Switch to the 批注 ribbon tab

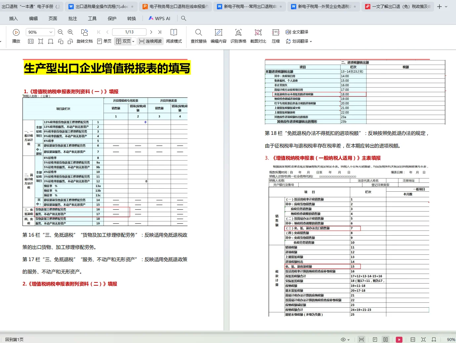point(72,19)
